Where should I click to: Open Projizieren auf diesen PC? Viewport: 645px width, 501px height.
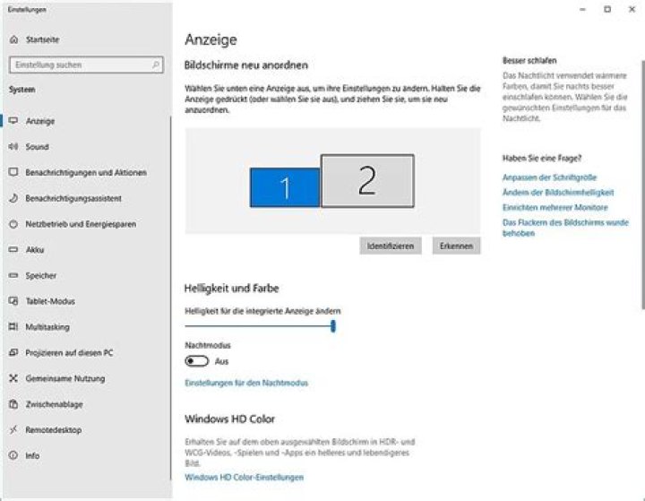[x=69, y=352]
